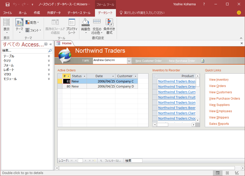Switch to Form view icon in status bar

pyautogui.click(x=218, y=173)
